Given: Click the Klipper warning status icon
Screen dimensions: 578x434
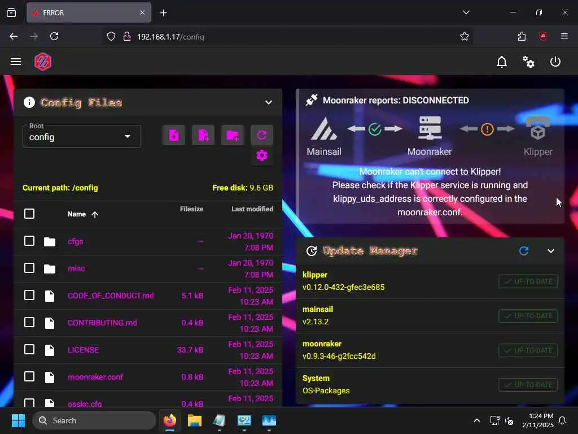Looking at the screenshot, I should pos(487,129).
